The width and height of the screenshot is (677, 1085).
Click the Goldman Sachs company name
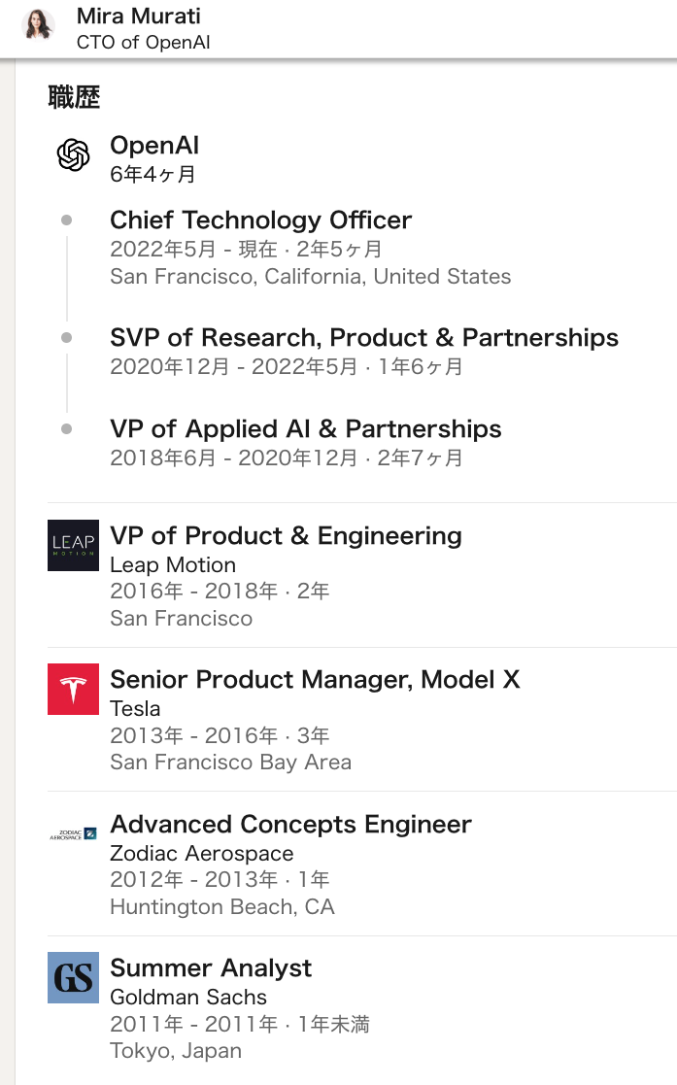tap(188, 998)
